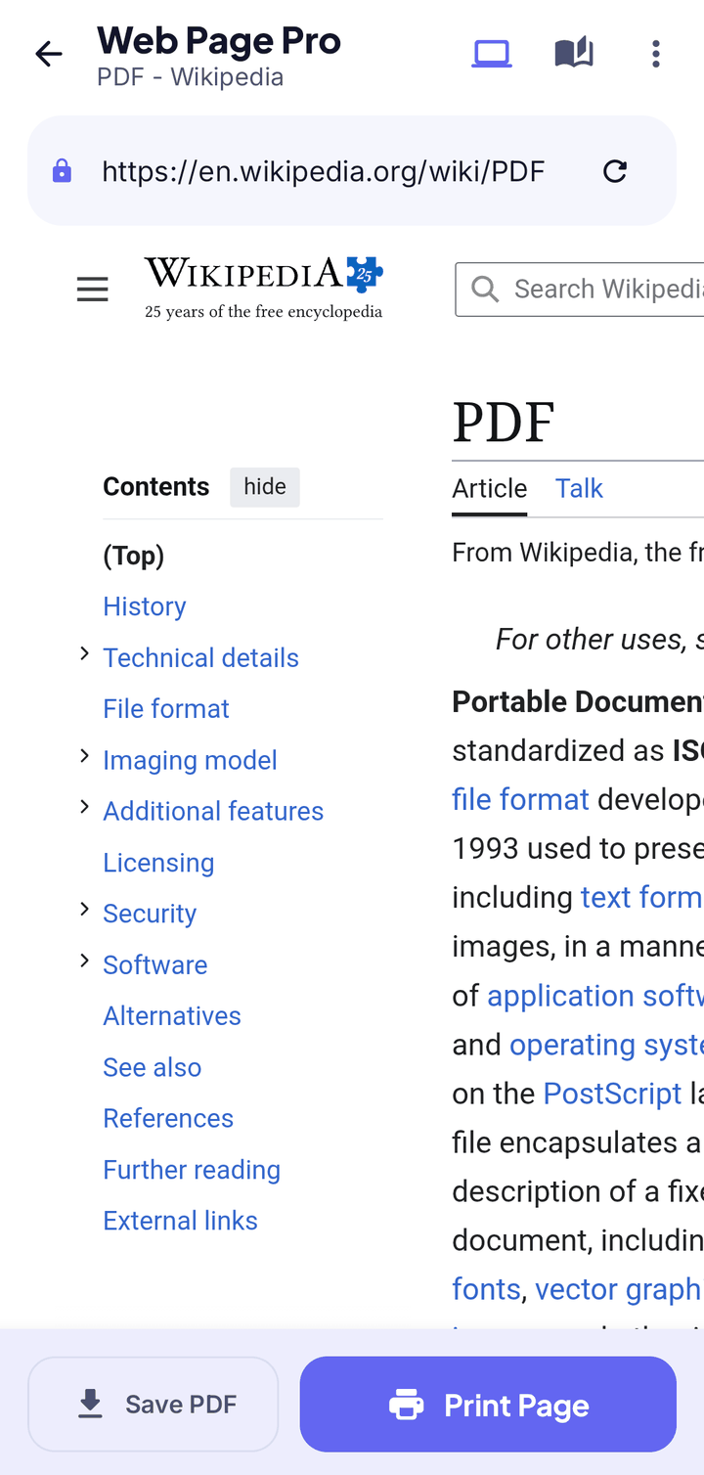
Task: Open the 'operating syste' link
Action: tap(606, 1045)
